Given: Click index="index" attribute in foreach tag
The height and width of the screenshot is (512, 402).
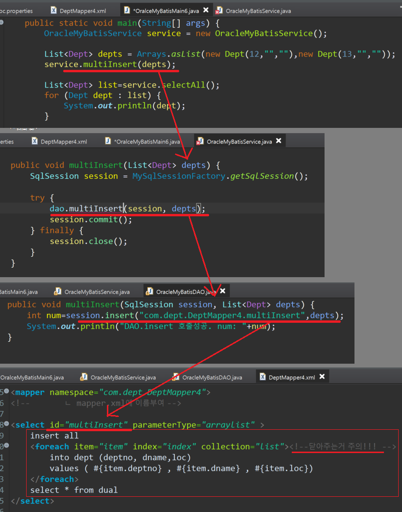Looking at the screenshot, I should (164, 447).
